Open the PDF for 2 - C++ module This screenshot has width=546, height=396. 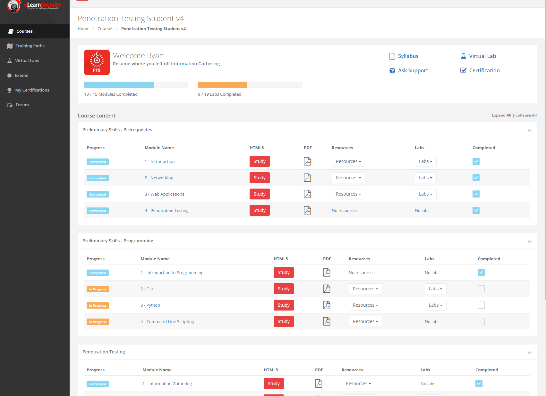point(327,289)
